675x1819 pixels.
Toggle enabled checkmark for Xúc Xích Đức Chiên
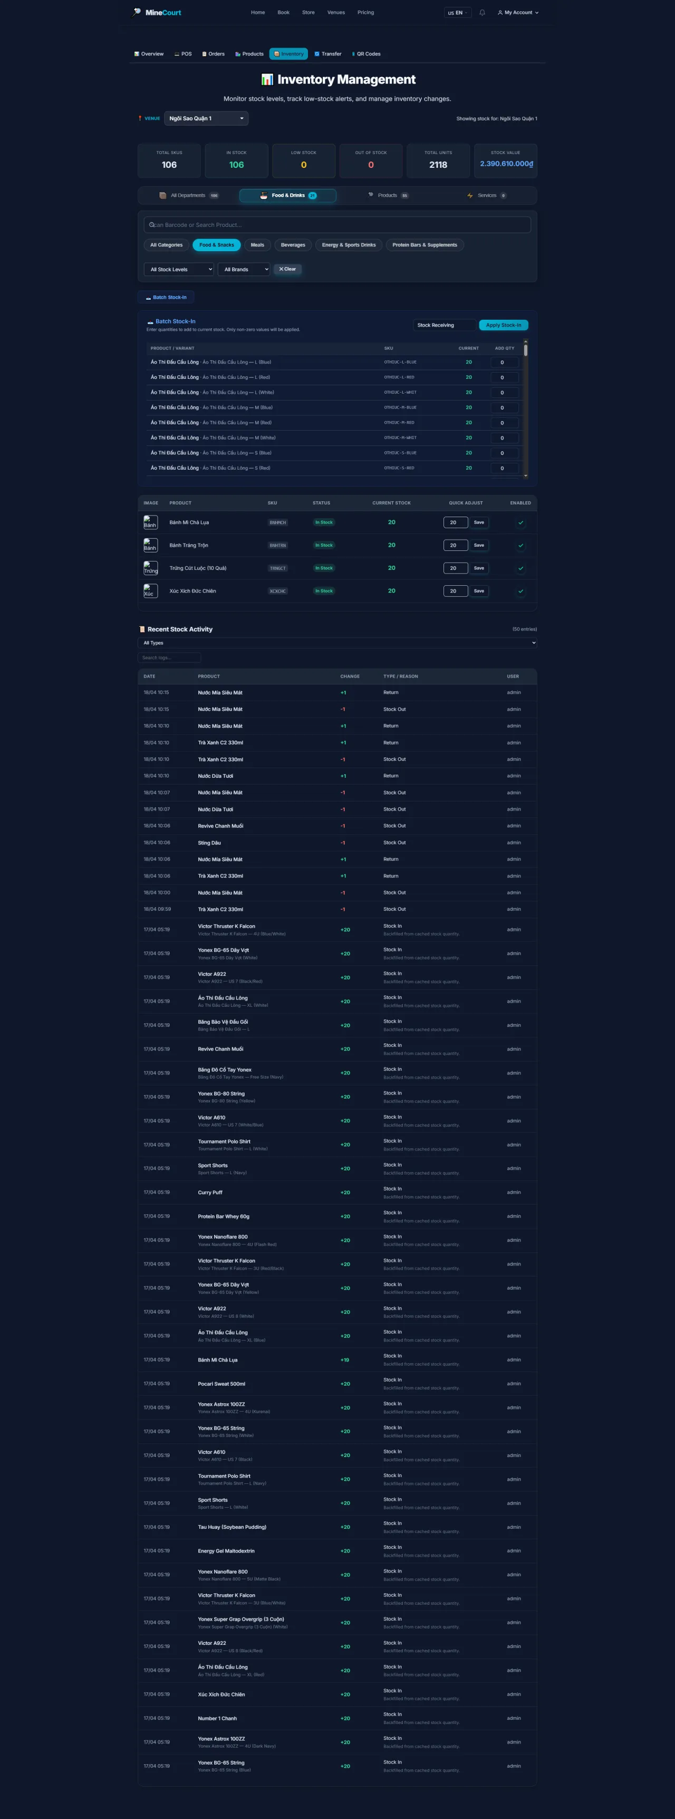(x=520, y=591)
